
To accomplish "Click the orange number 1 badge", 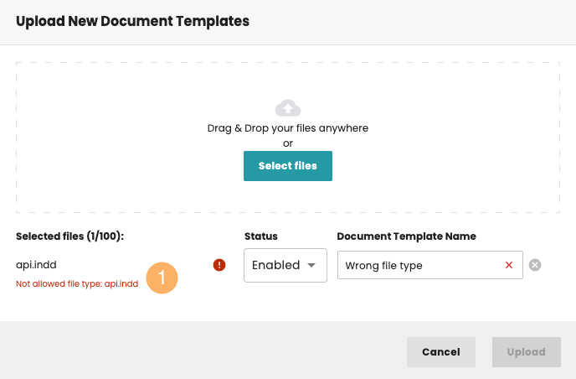I will coord(162,278).
